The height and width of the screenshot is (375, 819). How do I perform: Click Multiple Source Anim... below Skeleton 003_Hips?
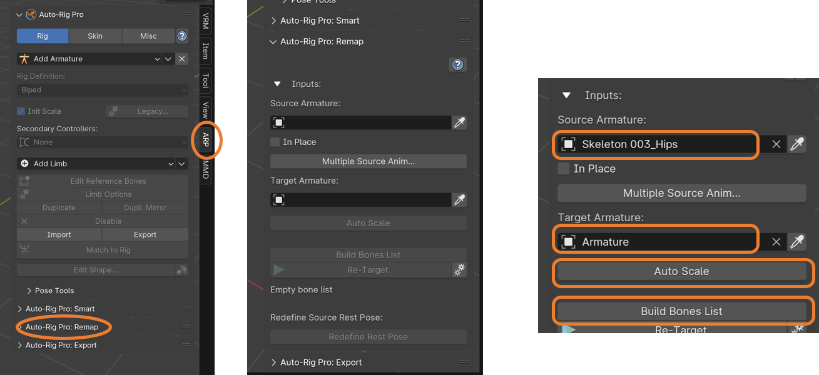[681, 193]
